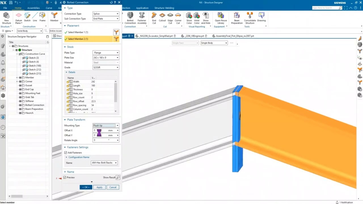Switch to the Assemblies ribbon tab
Image resolution: width=363 pixels, height=204 pixels.
(33, 8)
